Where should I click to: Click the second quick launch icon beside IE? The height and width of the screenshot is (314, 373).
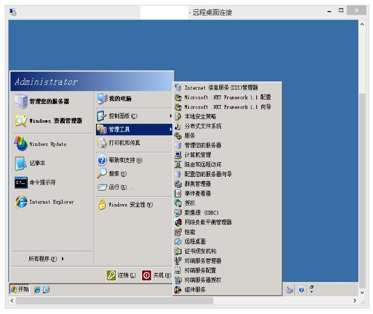coord(46,290)
